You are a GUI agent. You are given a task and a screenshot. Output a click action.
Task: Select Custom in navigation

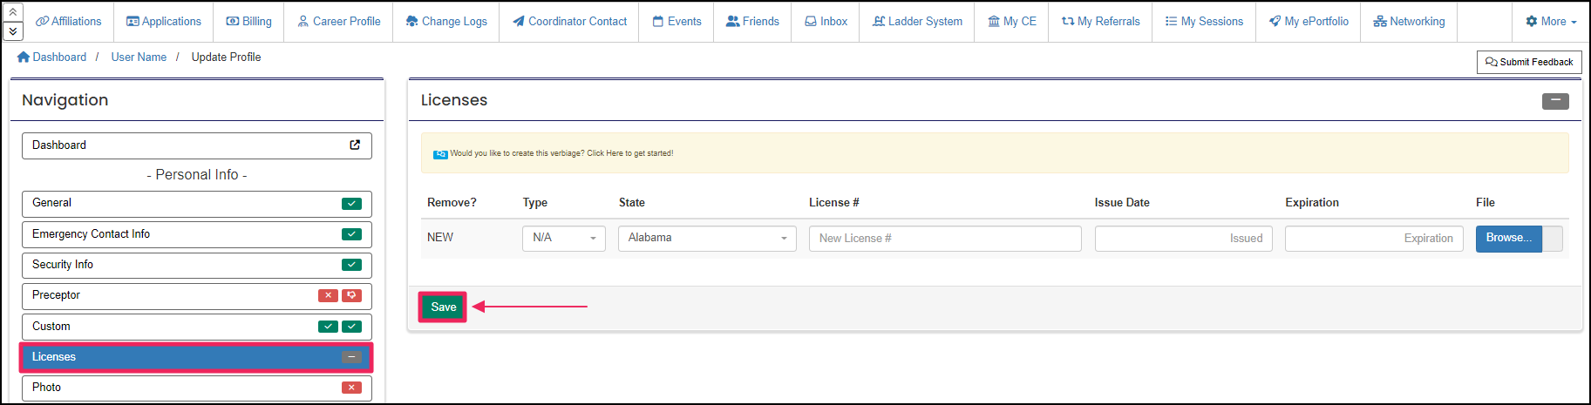(x=197, y=327)
